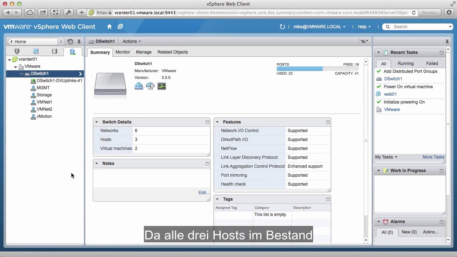
Task: Open the Actions dropdown menu
Action: pos(132,41)
